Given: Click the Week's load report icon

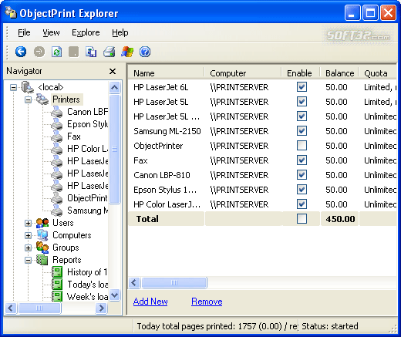Looking at the screenshot, I should tap(57, 296).
